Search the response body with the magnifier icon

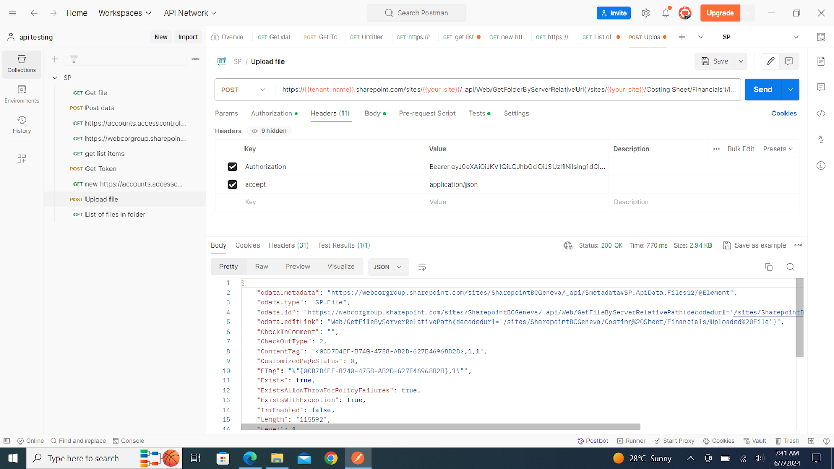pos(790,267)
